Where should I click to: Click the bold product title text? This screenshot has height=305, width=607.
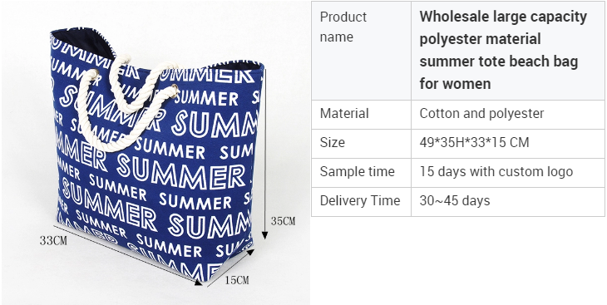(503, 50)
